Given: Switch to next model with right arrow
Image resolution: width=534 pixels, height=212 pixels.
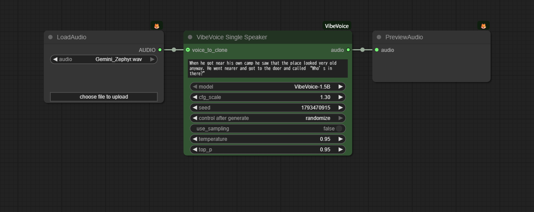Looking at the screenshot, I should (x=340, y=87).
